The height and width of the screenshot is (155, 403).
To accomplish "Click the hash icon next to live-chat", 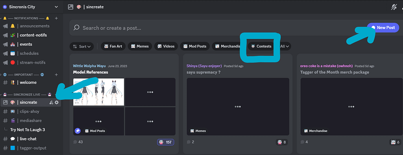I will 5,139.
